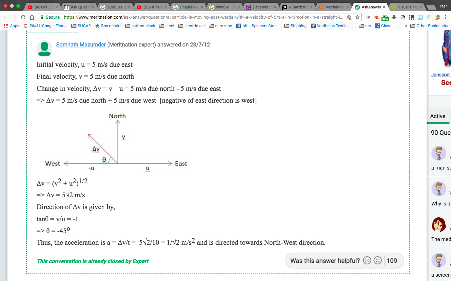Open the colorful pinwheel extension icon
Viewport: 451px width, 281px height.
tap(438, 17)
